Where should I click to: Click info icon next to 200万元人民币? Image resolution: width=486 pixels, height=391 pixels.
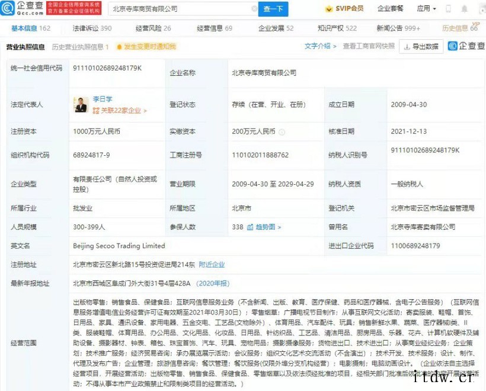(282, 132)
